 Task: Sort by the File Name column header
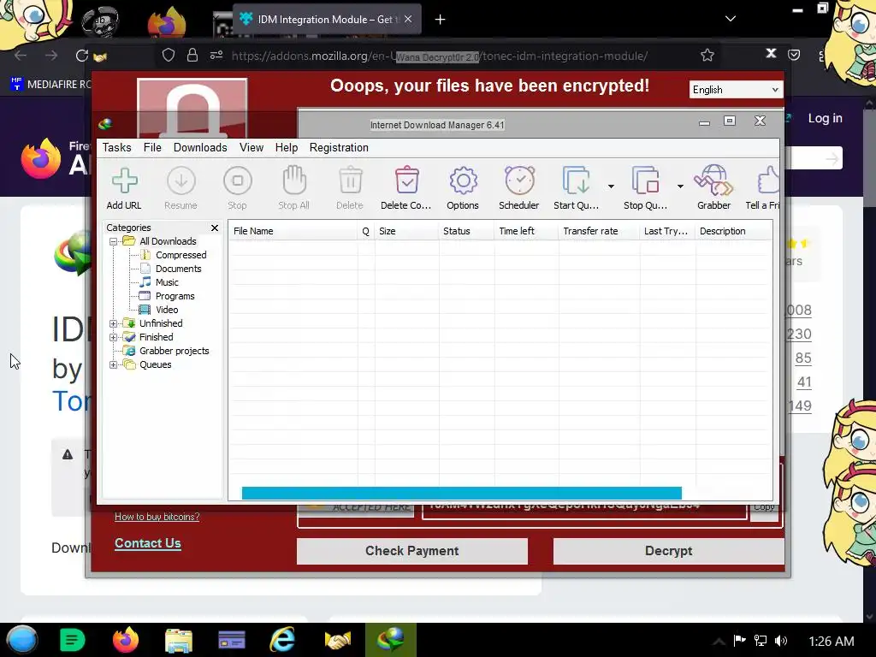pyautogui.click(x=293, y=231)
